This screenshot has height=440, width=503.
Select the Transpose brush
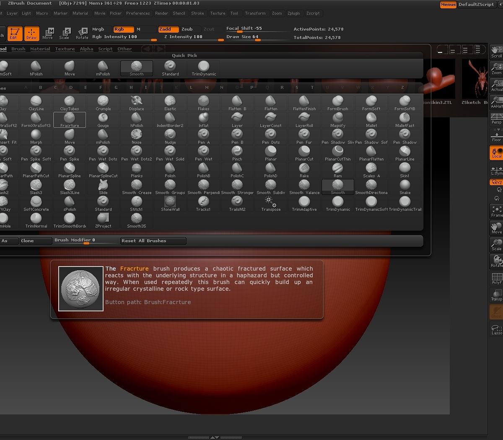(x=271, y=204)
